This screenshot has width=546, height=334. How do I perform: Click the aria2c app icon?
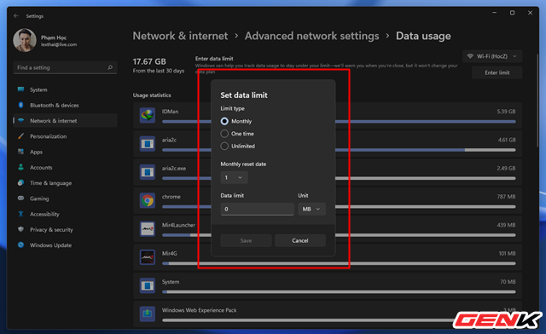[148, 144]
